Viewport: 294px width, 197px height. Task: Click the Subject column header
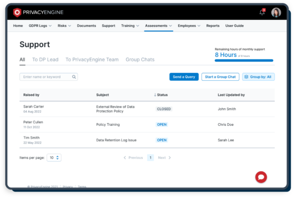pos(103,95)
